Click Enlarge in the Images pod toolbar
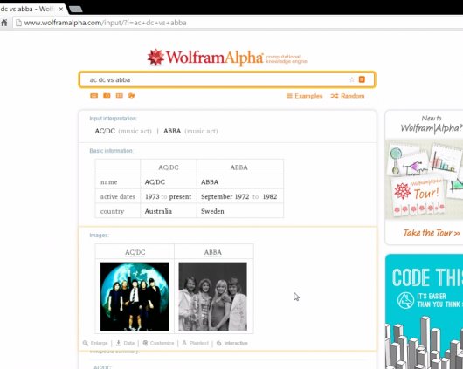This screenshot has height=369, width=463. [95, 343]
